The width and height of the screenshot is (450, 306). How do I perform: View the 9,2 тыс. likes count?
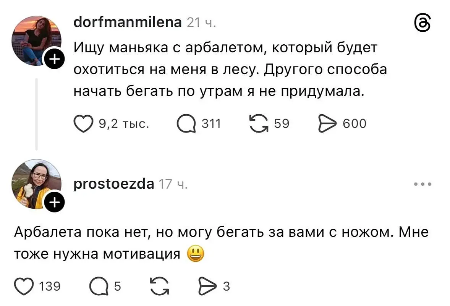124,124
